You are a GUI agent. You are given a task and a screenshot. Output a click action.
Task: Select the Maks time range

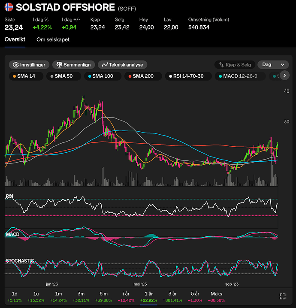click(x=216, y=296)
